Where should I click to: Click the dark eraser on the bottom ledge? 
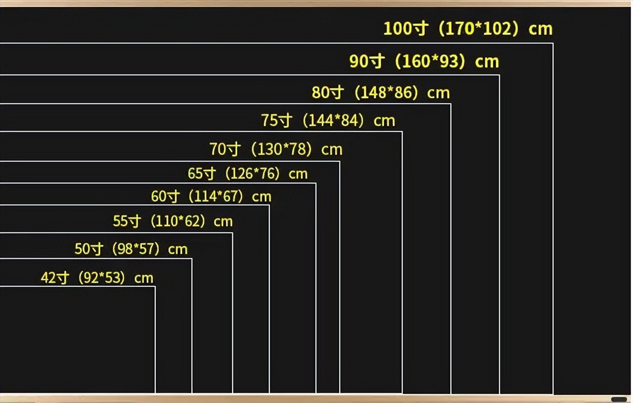click(619, 399)
